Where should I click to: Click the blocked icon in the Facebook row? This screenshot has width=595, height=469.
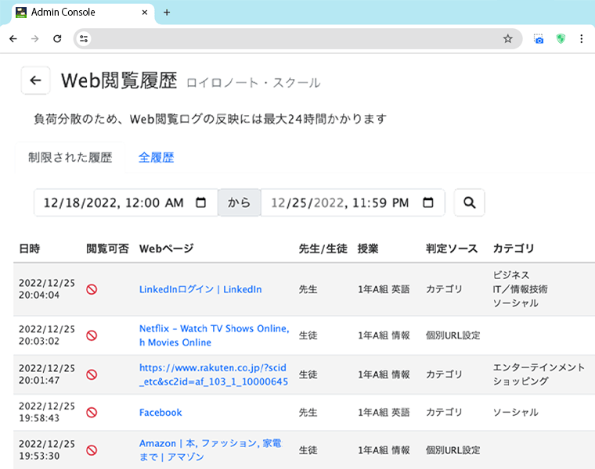click(92, 413)
